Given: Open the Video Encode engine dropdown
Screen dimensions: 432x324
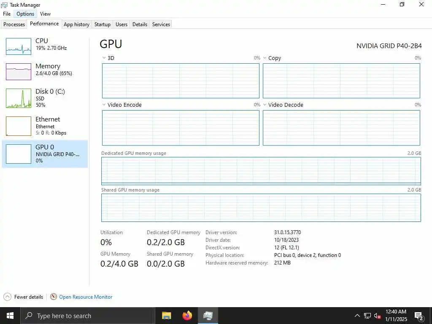Looking at the screenshot, I should click(x=104, y=105).
